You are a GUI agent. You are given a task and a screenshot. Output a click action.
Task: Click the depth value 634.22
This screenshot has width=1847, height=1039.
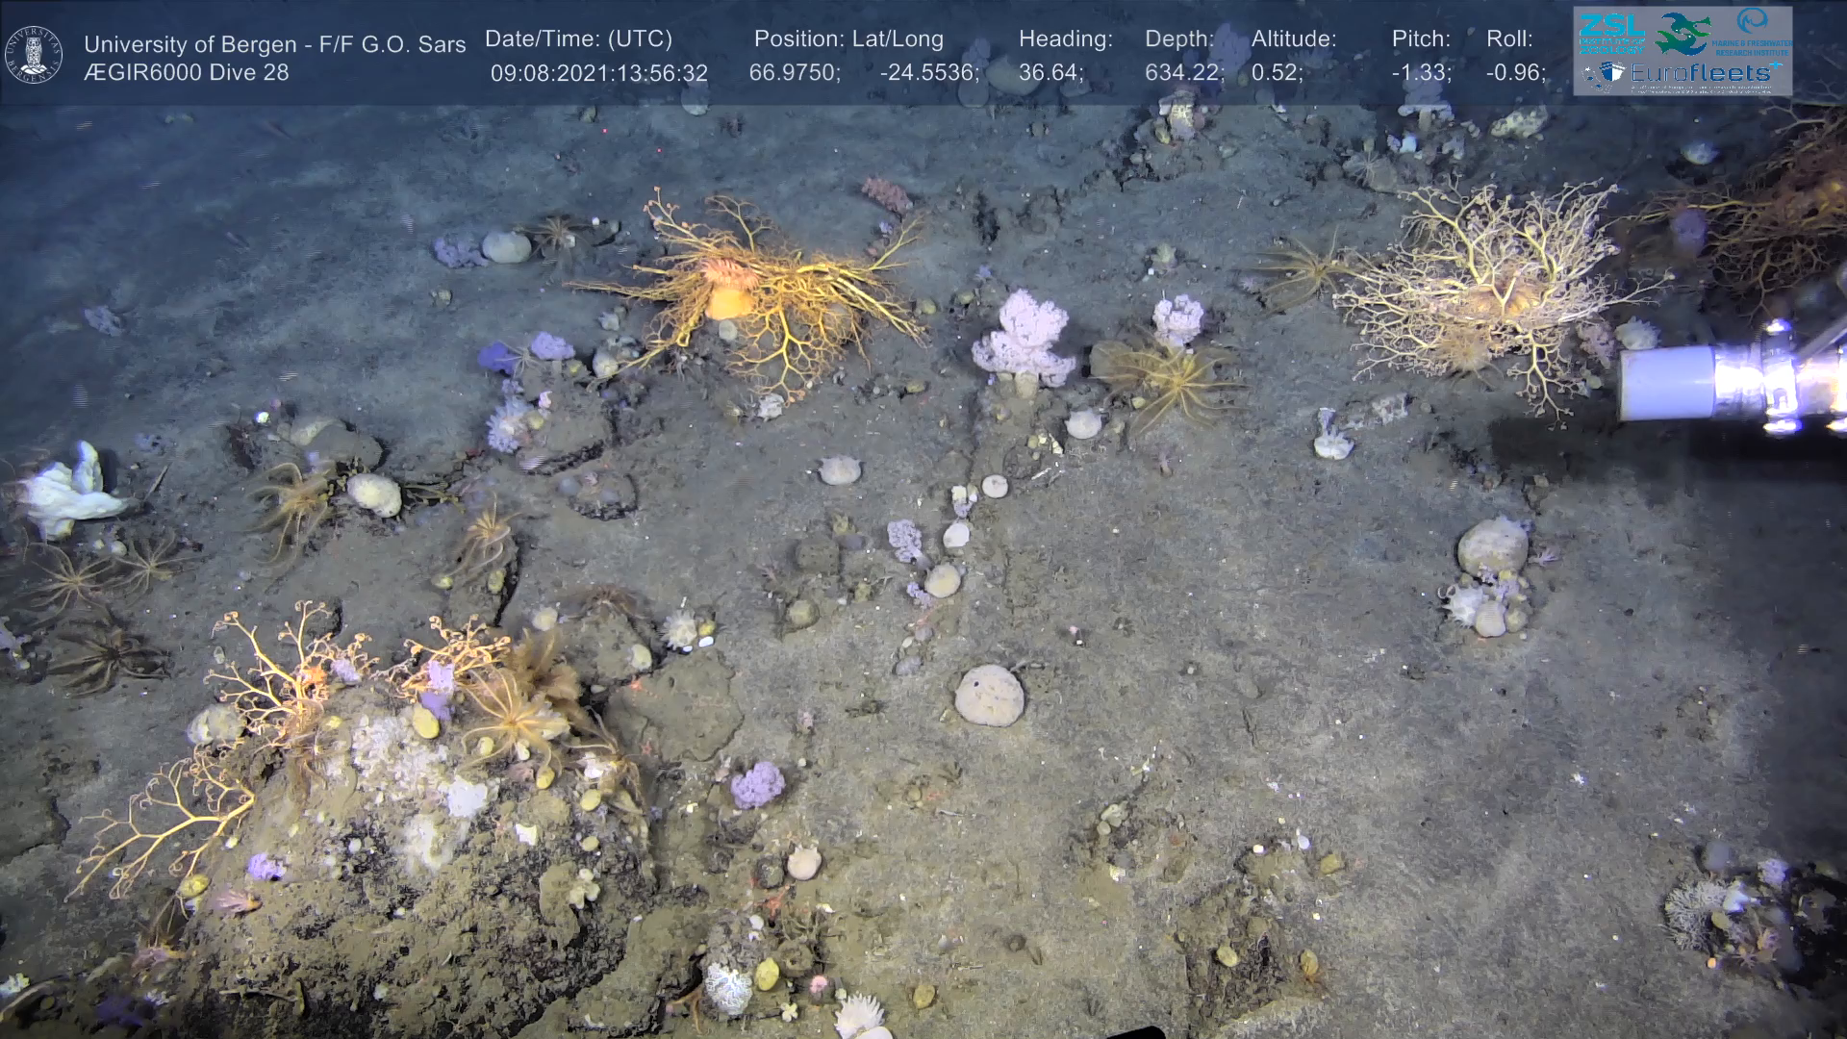[x=1183, y=73]
